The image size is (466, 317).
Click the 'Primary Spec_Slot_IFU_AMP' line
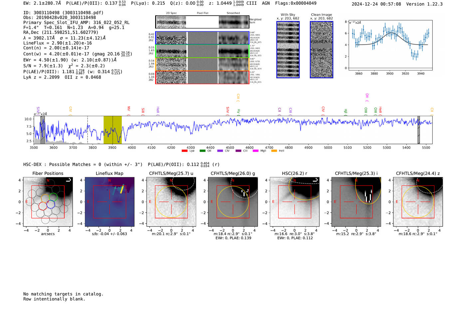(x=77, y=23)
